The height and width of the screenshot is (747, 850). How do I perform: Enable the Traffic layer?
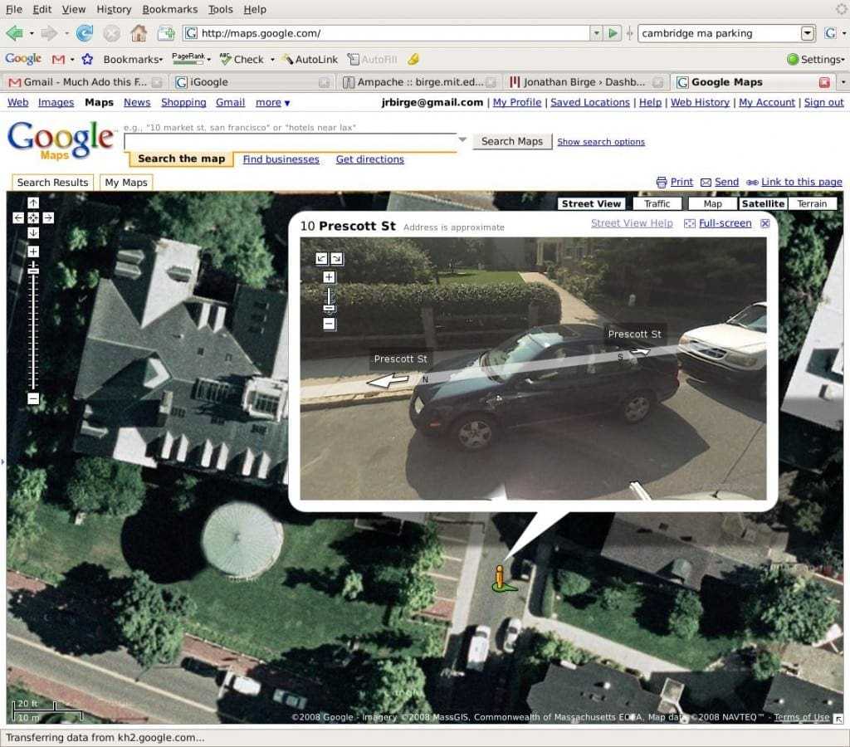point(657,203)
